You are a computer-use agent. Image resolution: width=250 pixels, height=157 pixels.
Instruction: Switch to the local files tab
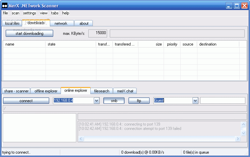[12, 23]
